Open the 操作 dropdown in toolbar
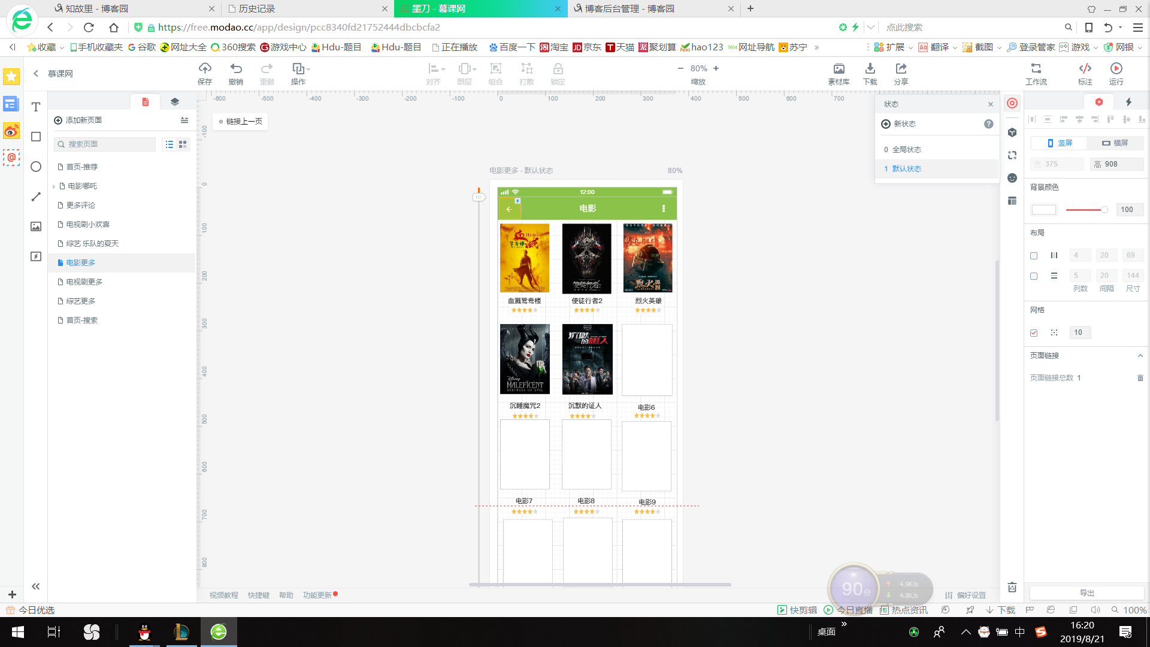 point(300,69)
